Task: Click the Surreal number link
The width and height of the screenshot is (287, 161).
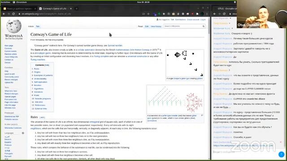Action: [115, 46]
